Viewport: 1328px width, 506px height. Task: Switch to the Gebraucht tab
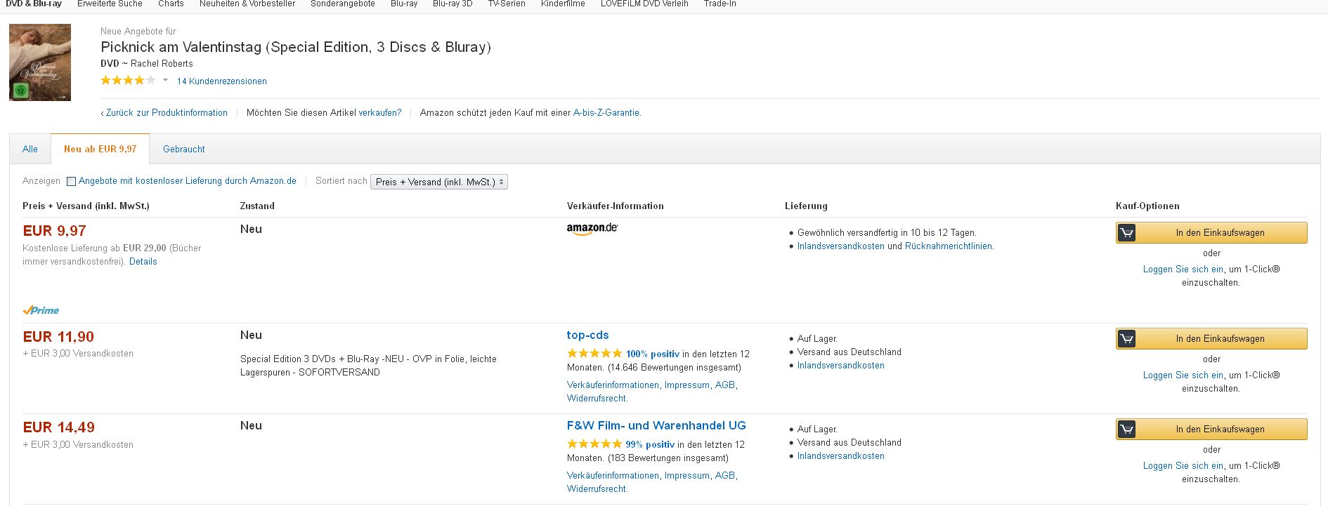click(184, 149)
